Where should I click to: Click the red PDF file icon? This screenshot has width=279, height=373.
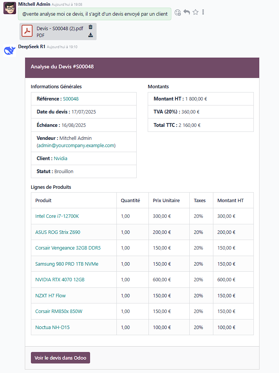coord(27,31)
